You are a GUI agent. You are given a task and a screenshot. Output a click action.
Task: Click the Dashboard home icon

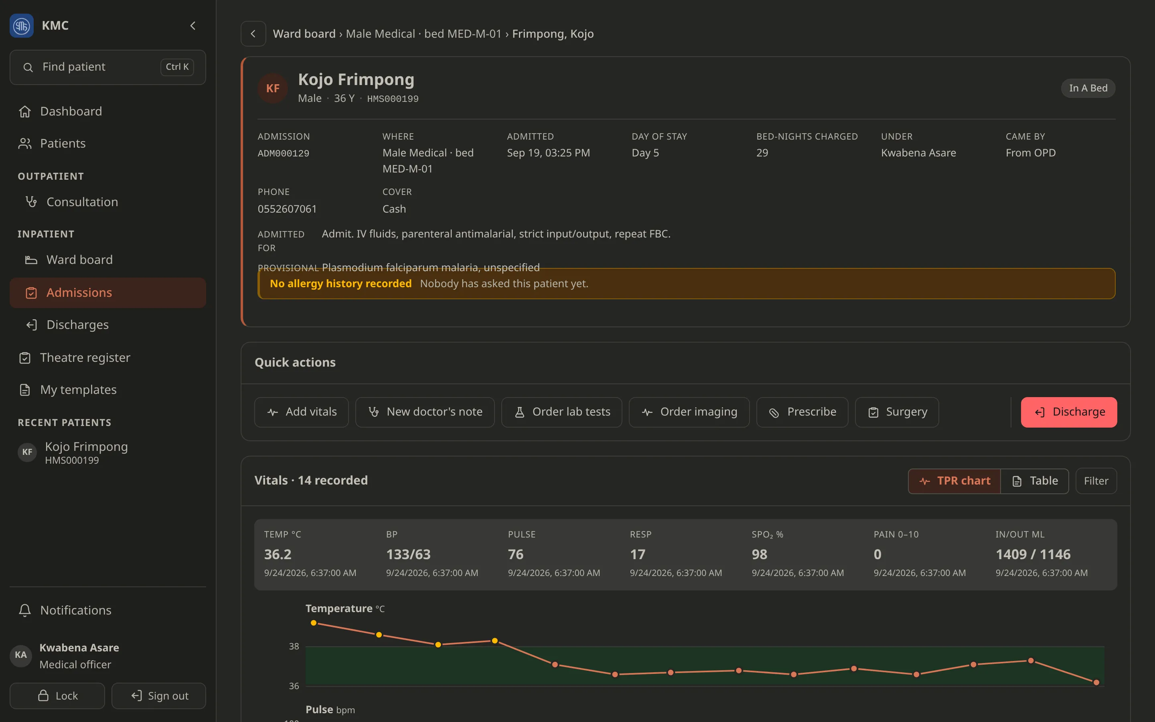click(25, 111)
